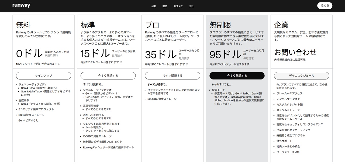This screenshot has width=345, height=166.
Task: Click the すべてが標準で… text
Action: click(x=157, y=84)
